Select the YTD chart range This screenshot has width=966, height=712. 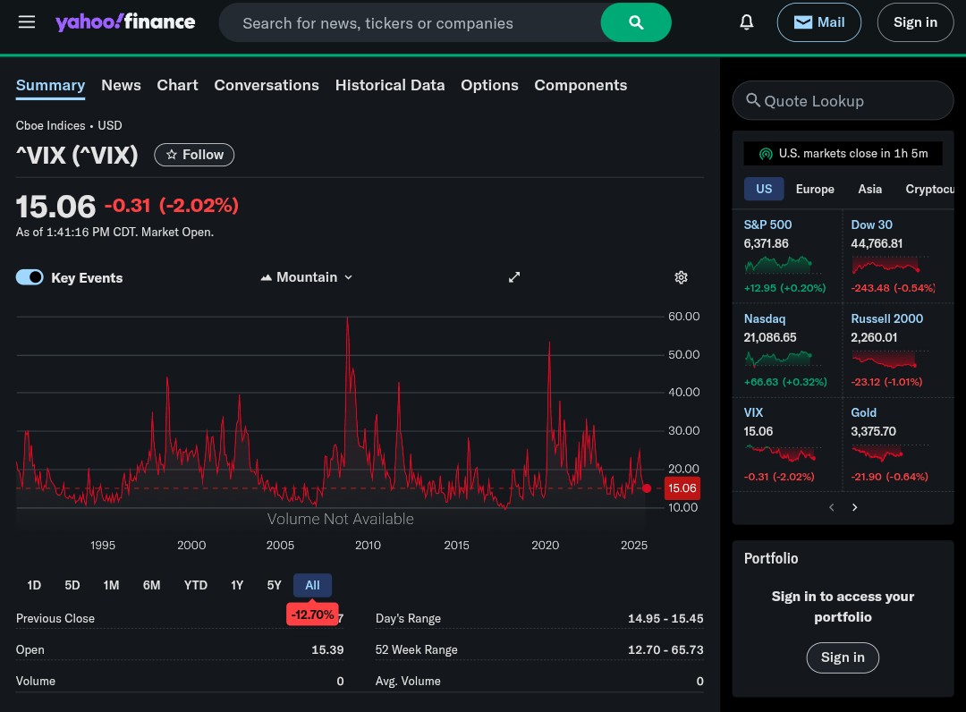pyautogui.click(x=195, y=585)
